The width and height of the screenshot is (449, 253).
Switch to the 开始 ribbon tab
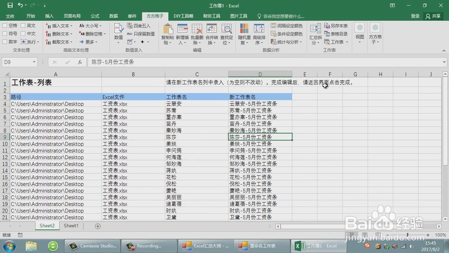[31, 16]
